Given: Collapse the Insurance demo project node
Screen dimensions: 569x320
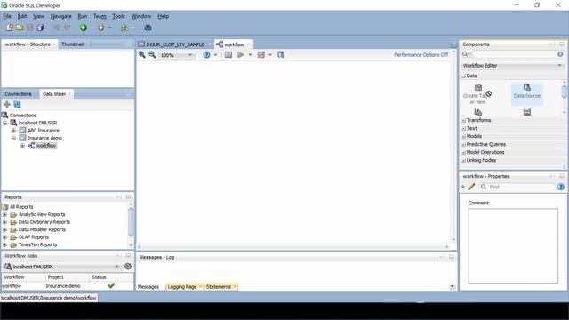Looking at the screenshot, I should [14, 138].
